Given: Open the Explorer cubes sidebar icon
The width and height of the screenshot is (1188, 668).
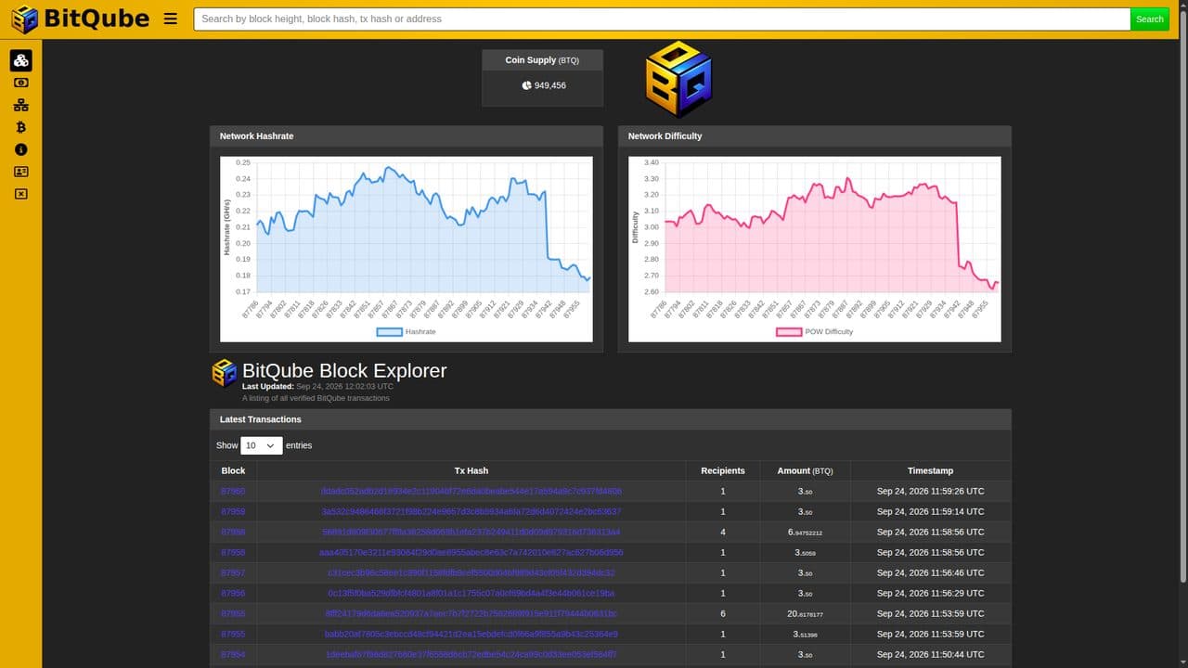Looking at the screenshot, I should 20,60.
